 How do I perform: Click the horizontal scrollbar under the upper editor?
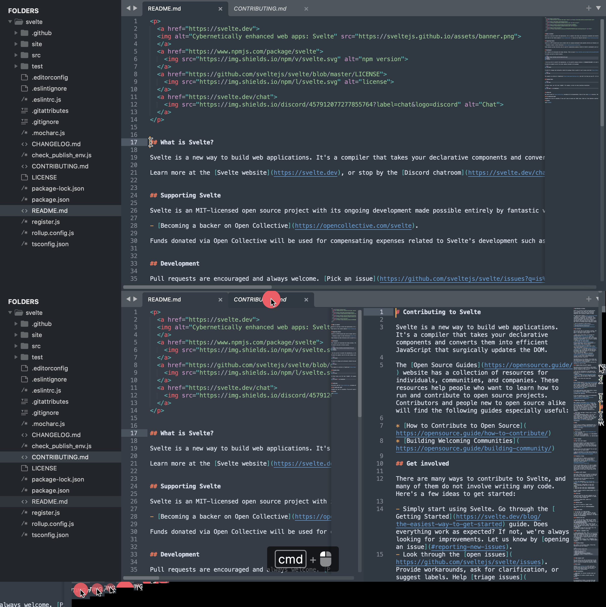tap(197, 287)
